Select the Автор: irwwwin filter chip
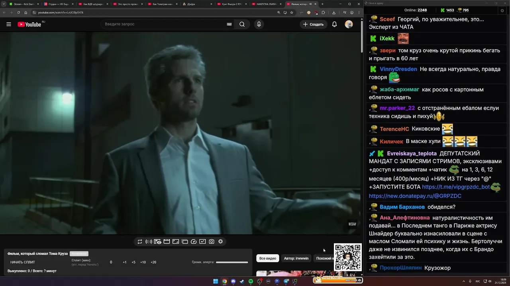 click(x=296, y=259)
